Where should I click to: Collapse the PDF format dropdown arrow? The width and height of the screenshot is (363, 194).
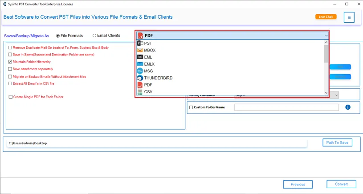click(326, 36)
